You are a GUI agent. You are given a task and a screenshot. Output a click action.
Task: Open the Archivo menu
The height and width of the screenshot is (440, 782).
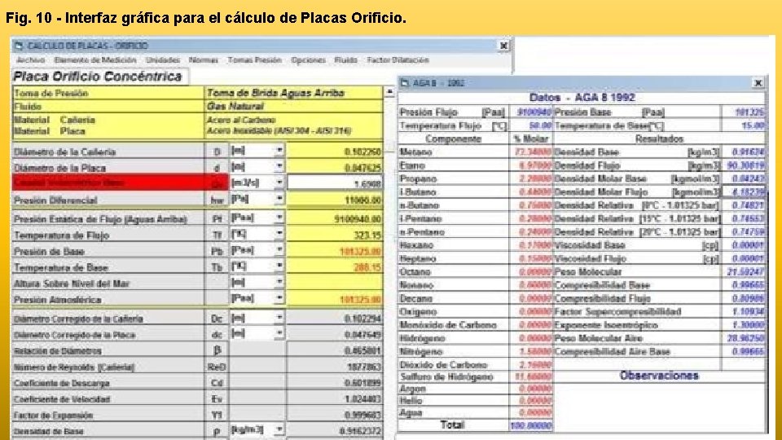(x=30, y=59)
